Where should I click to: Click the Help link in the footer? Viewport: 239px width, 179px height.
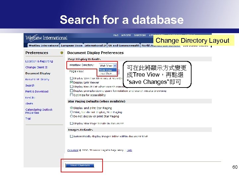click(129, 150)
